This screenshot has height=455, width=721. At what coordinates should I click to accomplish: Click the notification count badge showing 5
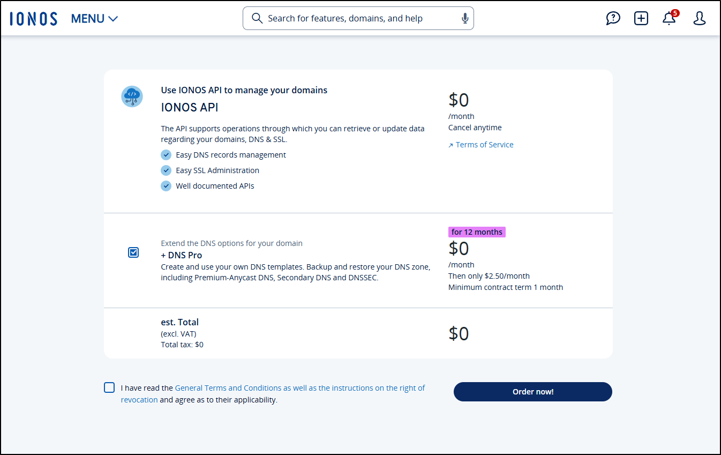click(x=675, y=13)
